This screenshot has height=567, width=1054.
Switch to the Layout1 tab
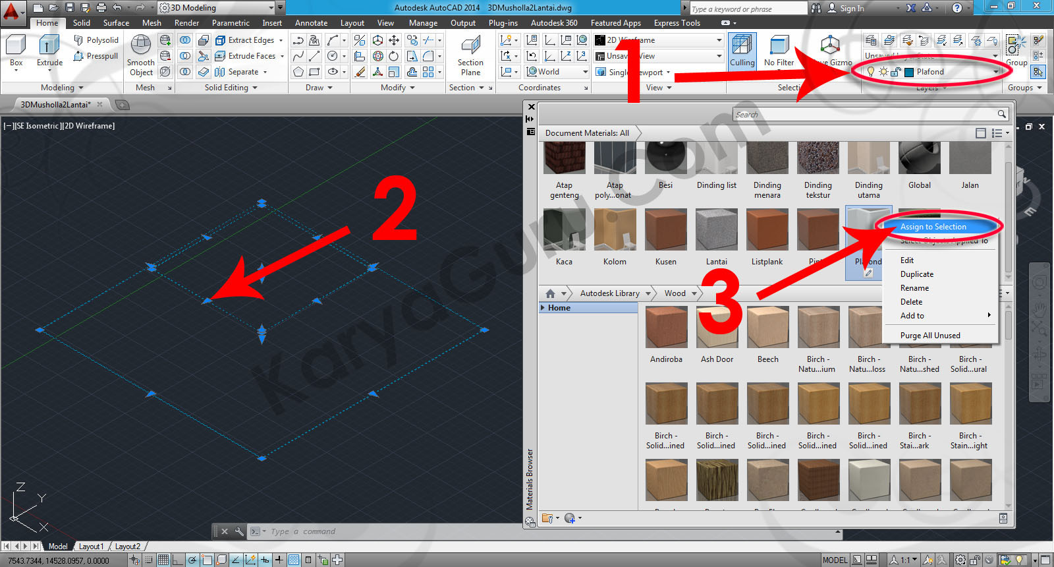tap(91, 547)
